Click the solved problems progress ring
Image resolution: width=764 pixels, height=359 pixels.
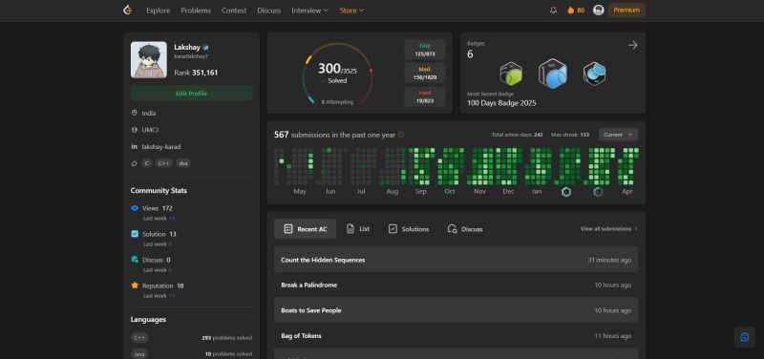[x=337, y=74]
